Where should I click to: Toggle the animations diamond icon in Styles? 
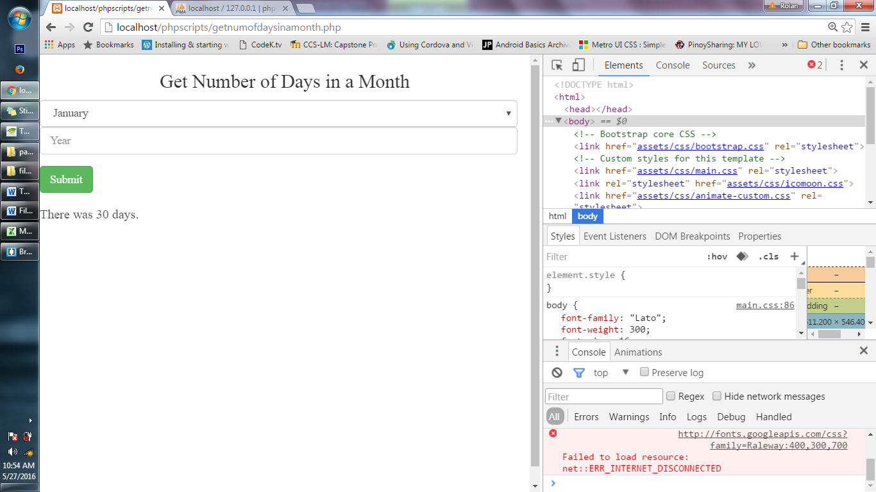click(x=743, y=256)
